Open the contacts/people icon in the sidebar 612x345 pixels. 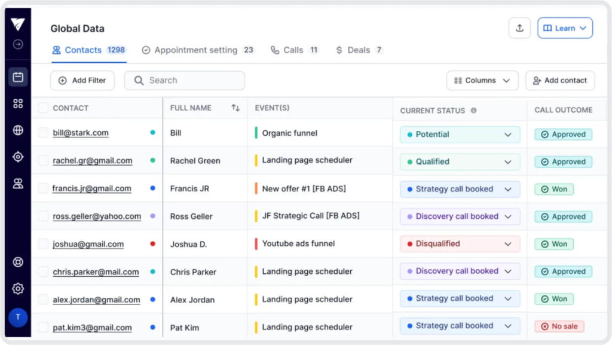point(17,184)
